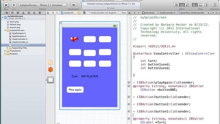Show the Search navigator
220x124 pixels.
coord(18,13)
